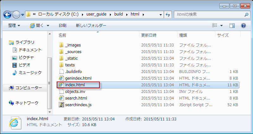The image size is (253, 134).
Task: Select the texts folder
Action: point(70,65)
